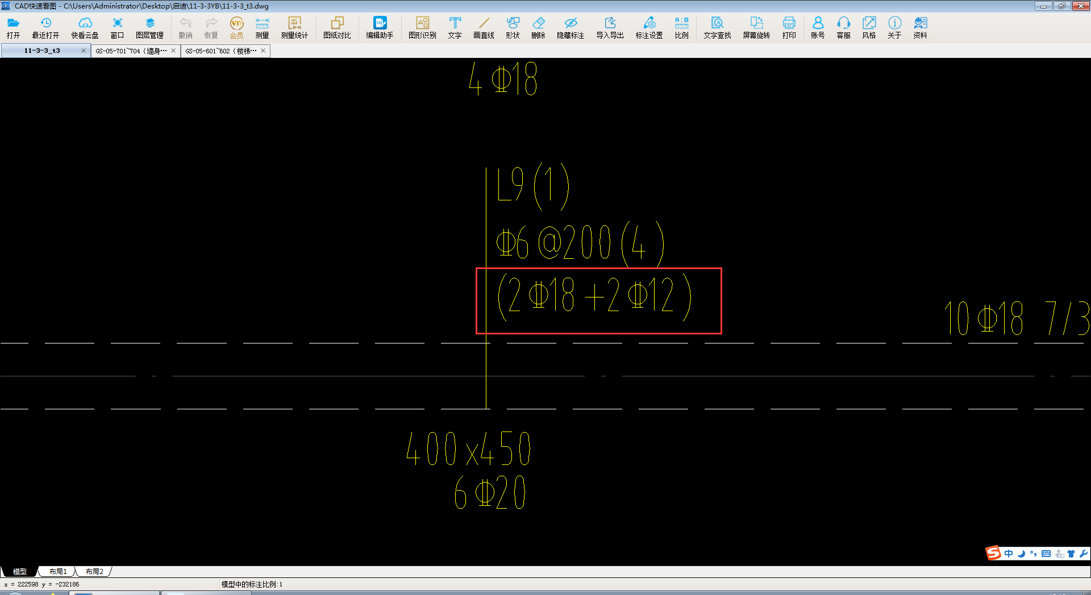Select the 窗口 zoom window tool
The image size is (1091, 595).
[x=117, y=27]
